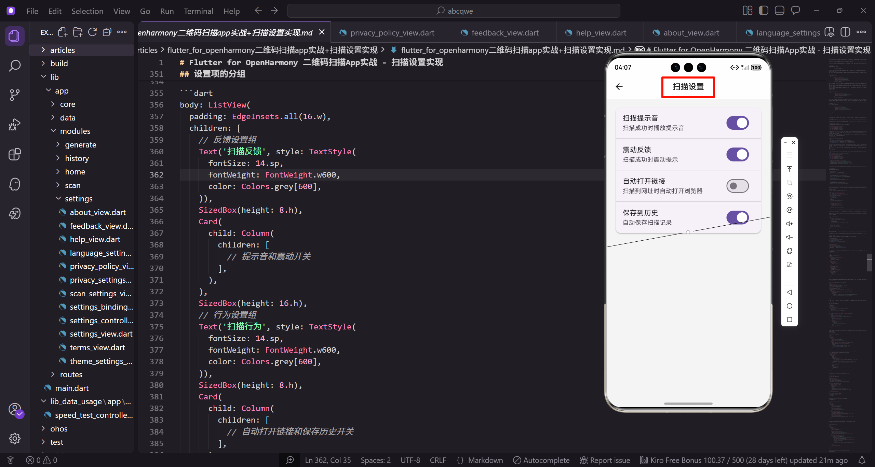Switch to about_view.dart tab

click(x=691, y=33)
